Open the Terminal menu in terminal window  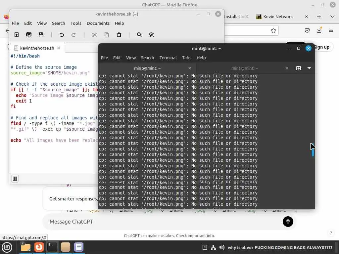168,58
